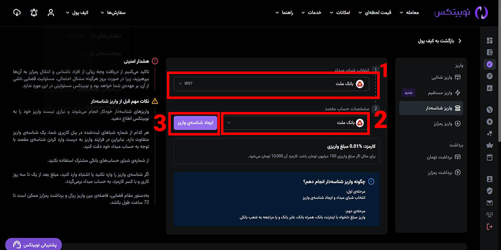Click the نوبیتکس logo

click(x=461, y=13)
